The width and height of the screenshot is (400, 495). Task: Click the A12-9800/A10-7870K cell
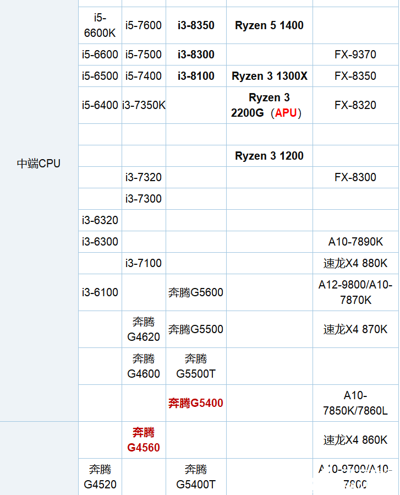point(355,292)
